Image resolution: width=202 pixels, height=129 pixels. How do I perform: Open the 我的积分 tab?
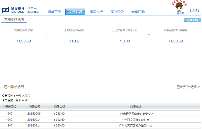[117, 12]
